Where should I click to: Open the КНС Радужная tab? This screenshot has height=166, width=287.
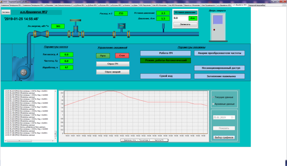145,6
